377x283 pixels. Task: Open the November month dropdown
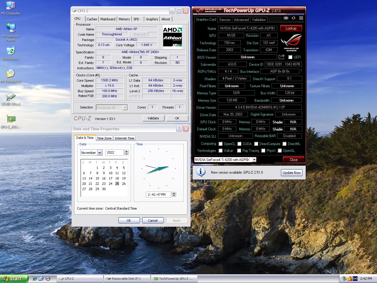[x=100, y=153]
